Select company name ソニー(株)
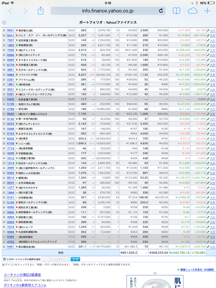 (x=24, y=144)
